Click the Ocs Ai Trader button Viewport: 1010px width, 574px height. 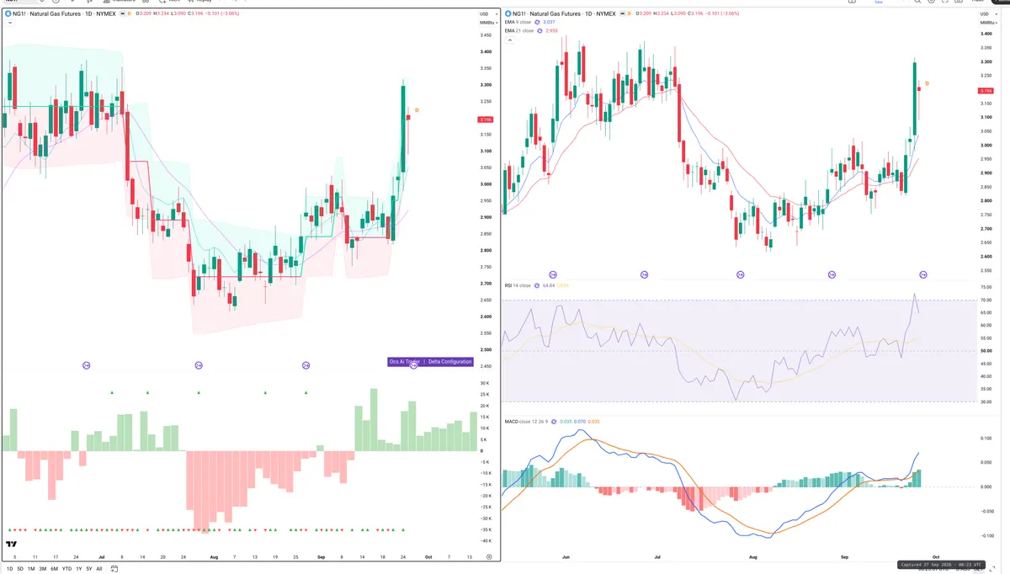405,362
